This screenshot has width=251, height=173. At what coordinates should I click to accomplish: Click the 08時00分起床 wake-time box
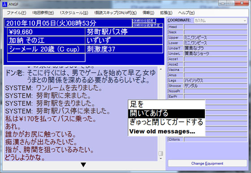point(144,21)
